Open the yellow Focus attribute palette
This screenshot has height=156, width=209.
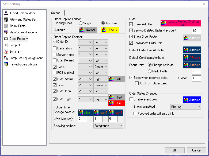click(110, 30)
